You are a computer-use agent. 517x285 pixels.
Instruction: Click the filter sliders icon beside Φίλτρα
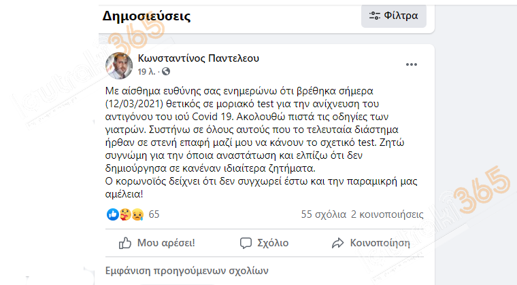point(375,16)
